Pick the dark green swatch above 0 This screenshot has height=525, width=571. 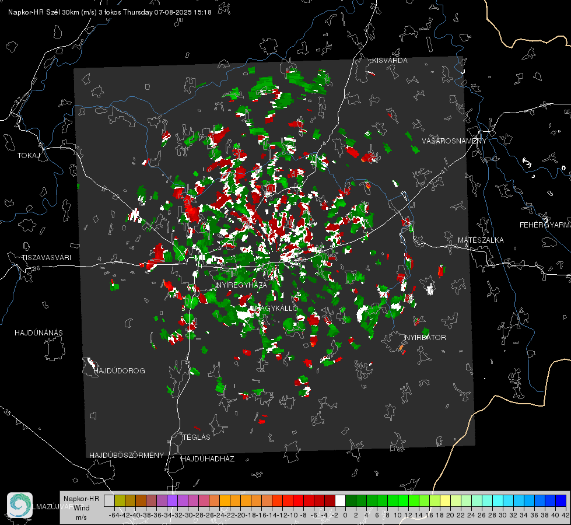(x=351, y=501)
